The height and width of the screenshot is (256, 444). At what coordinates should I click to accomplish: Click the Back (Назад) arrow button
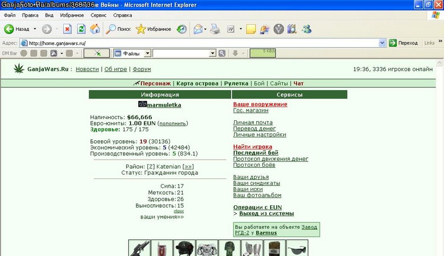pos(9,29)
